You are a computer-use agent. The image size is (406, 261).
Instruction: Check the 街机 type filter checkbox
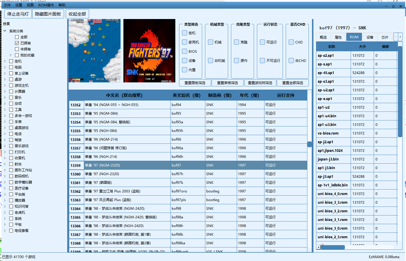tap(185, 33)
